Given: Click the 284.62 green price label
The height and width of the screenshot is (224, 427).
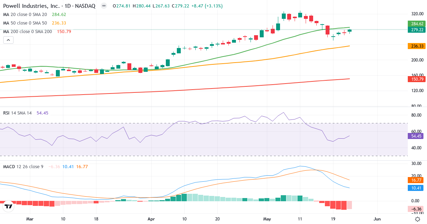Looking at the screenshot, I should pyautogui.click(x=416, y=24).
